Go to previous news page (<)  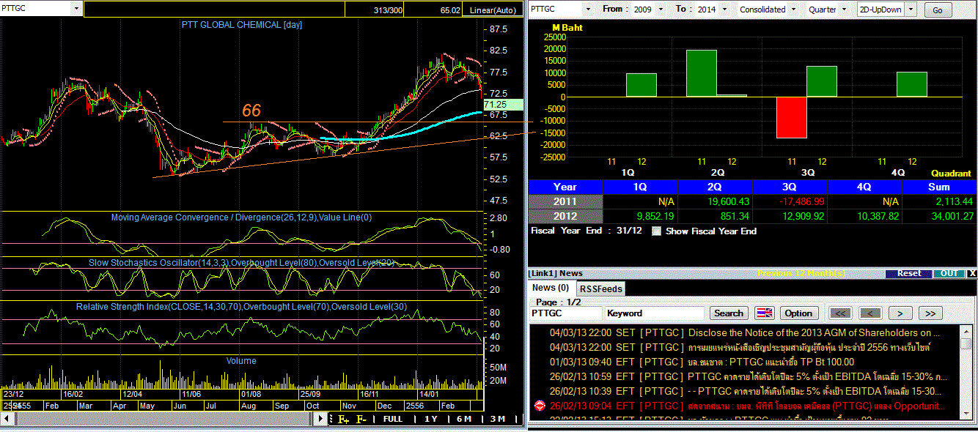point(869,313)
